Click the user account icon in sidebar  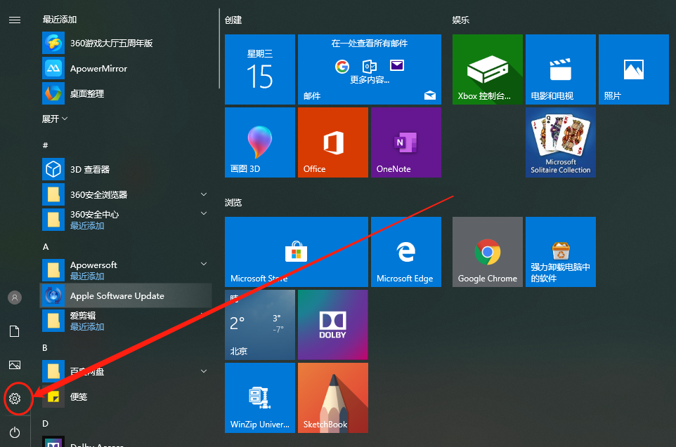pyautogui.click(x=15, y=298)
